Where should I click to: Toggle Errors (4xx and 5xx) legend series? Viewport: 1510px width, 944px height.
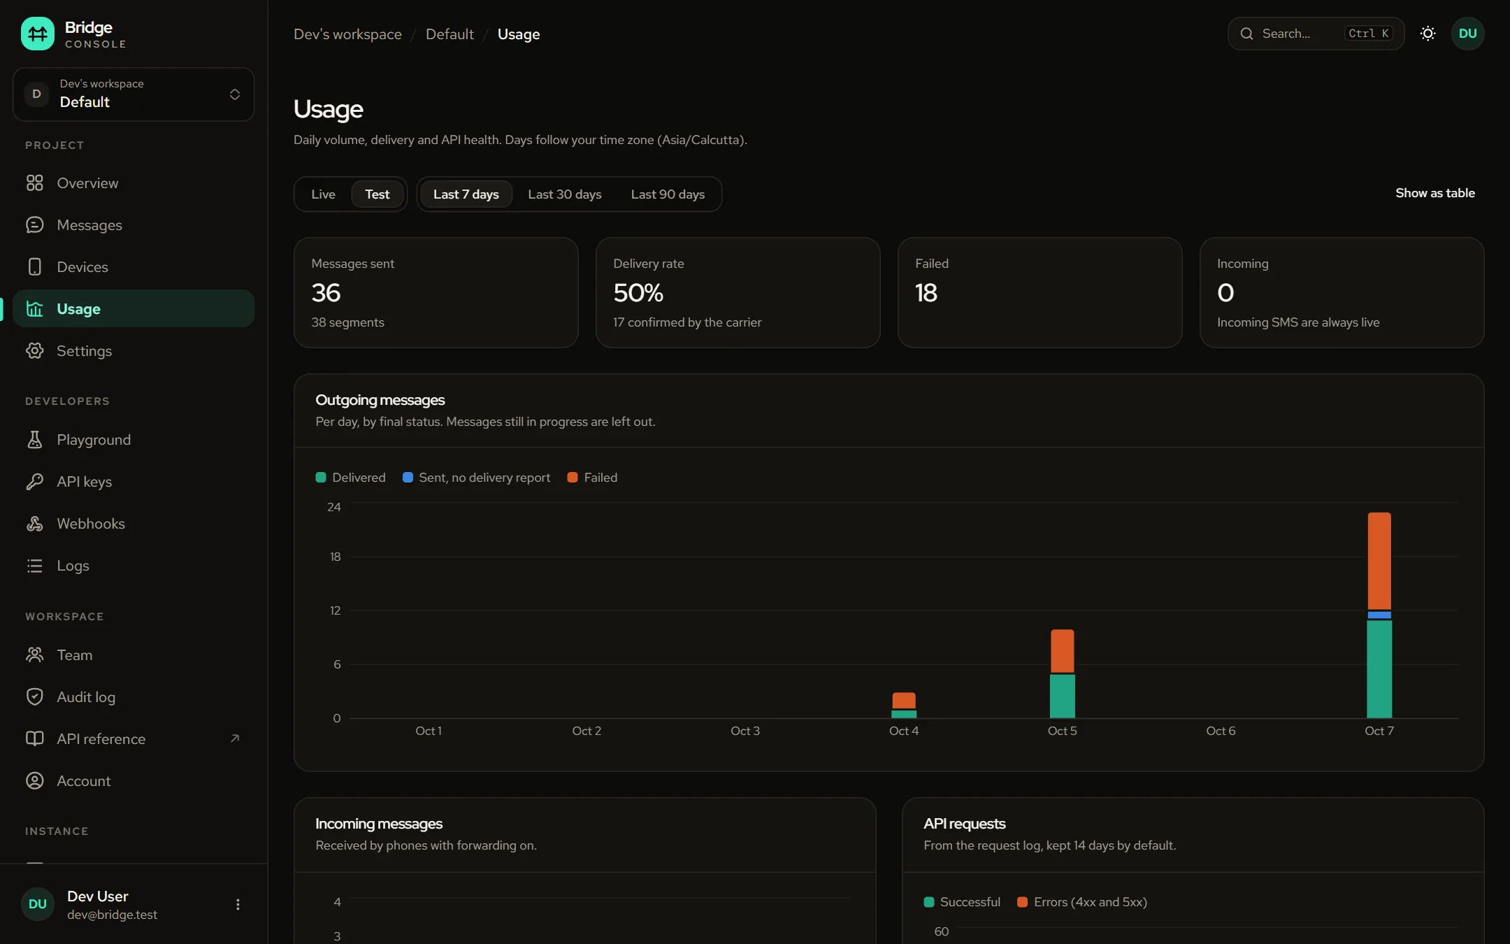click(1082, 902)
